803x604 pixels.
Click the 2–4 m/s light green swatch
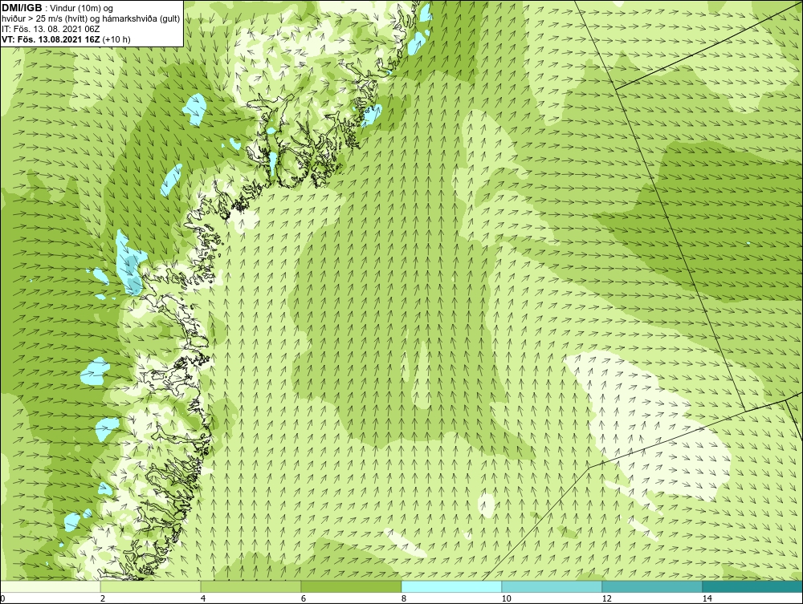151,586
